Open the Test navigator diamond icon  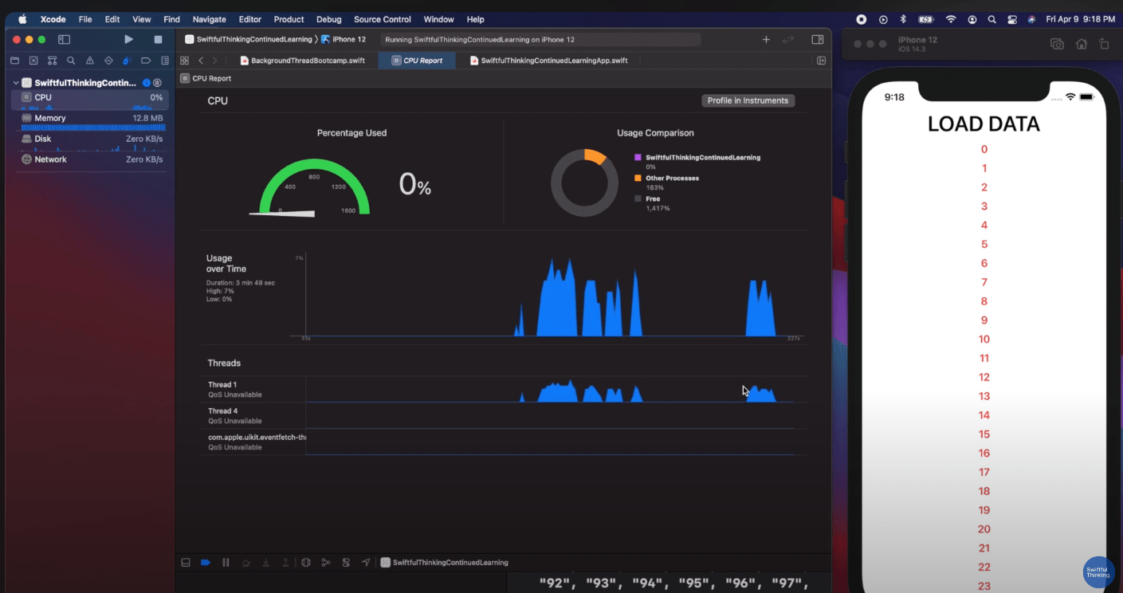click(108, 61)
